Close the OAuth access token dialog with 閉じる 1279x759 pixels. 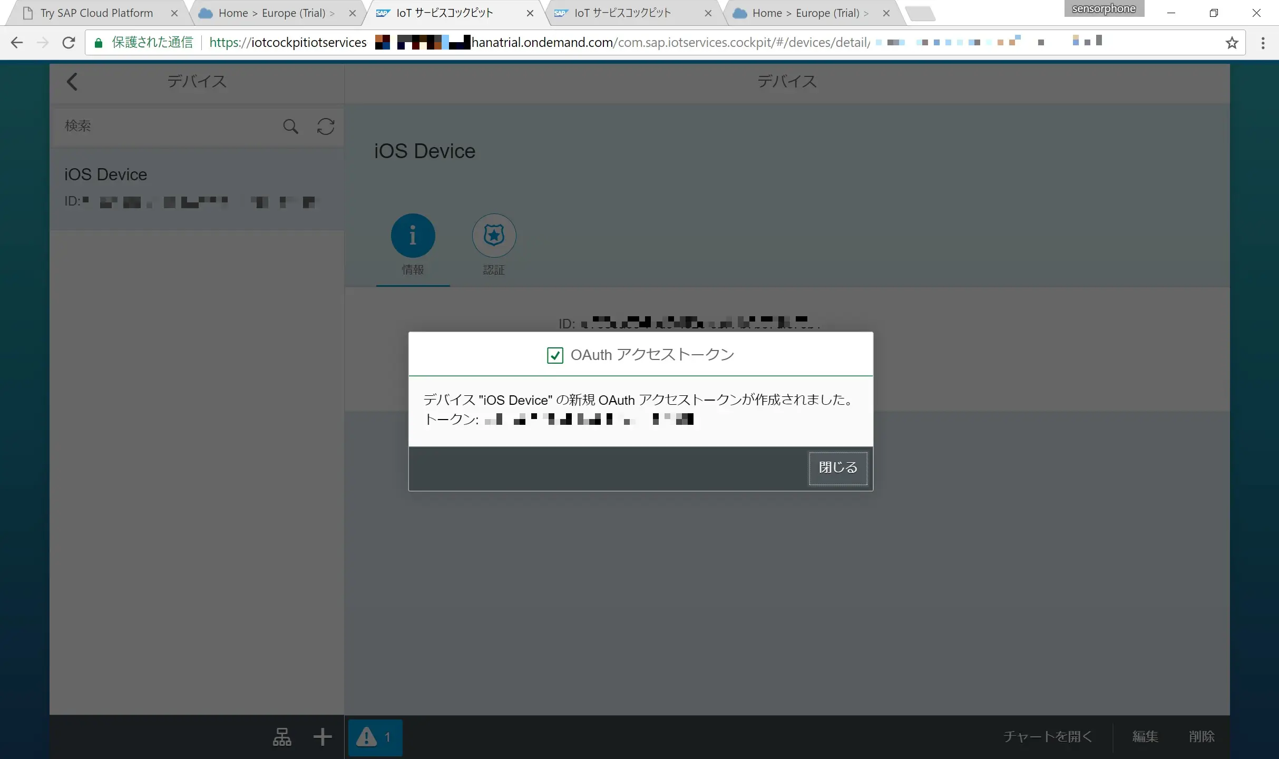click(x=838, y=468)
